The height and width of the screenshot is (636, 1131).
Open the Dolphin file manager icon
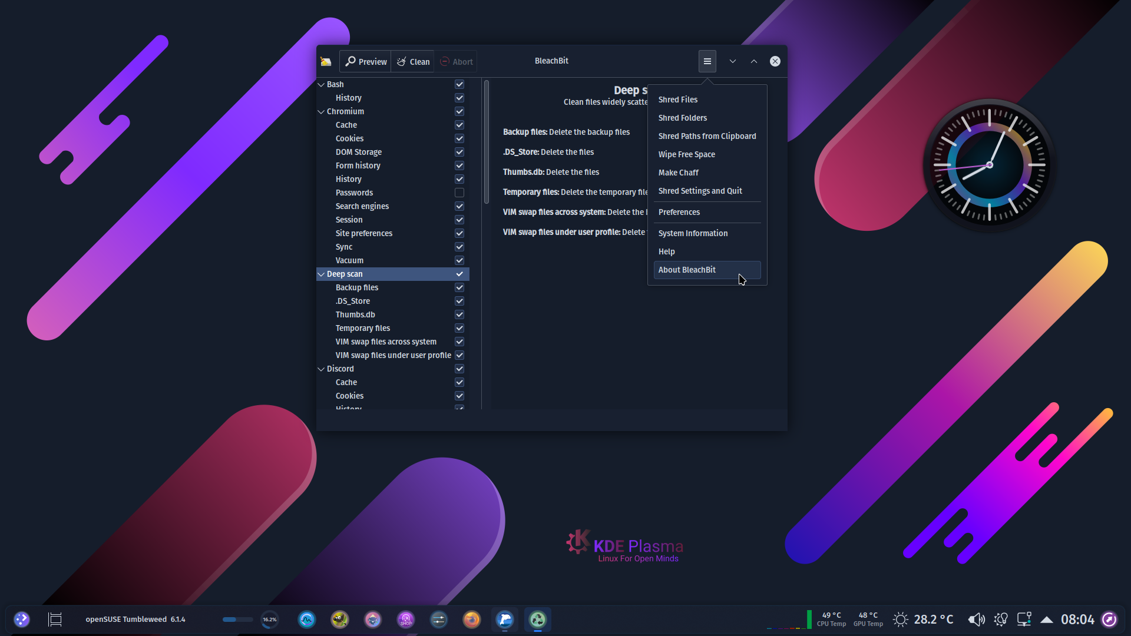[505, 620]
